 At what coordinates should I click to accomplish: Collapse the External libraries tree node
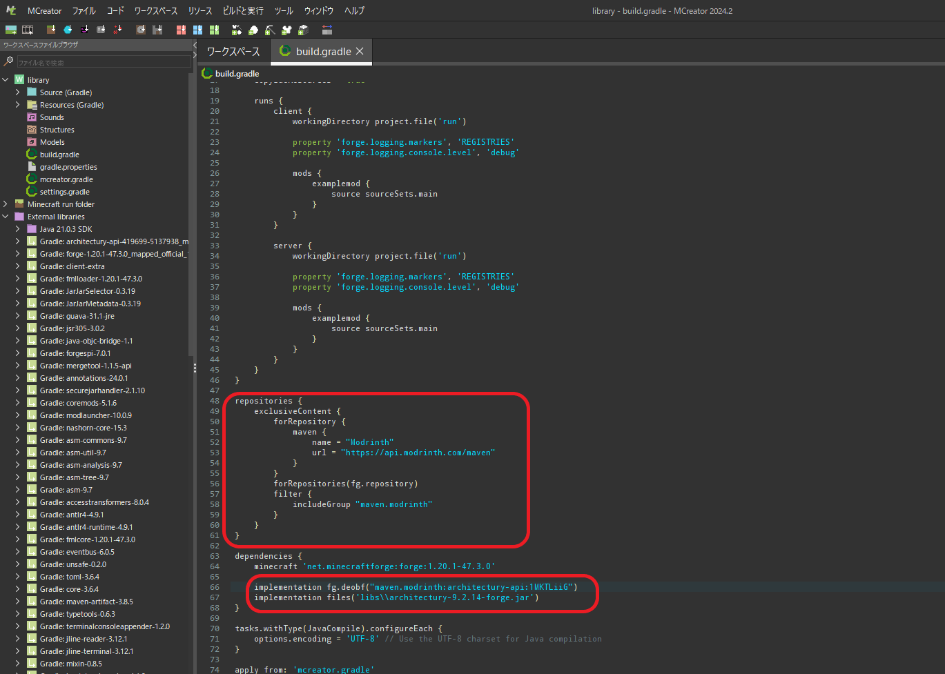click(6, 217)
